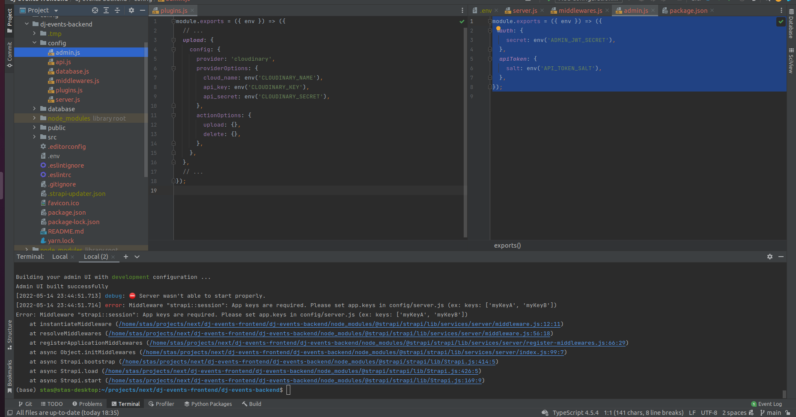Open terminal sessions dropdown arrow
This screenshot has height=417, width=796.
point(137,257)
